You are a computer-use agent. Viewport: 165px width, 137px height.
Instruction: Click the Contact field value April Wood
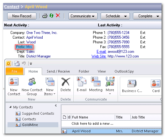click(x=35, y=37)
